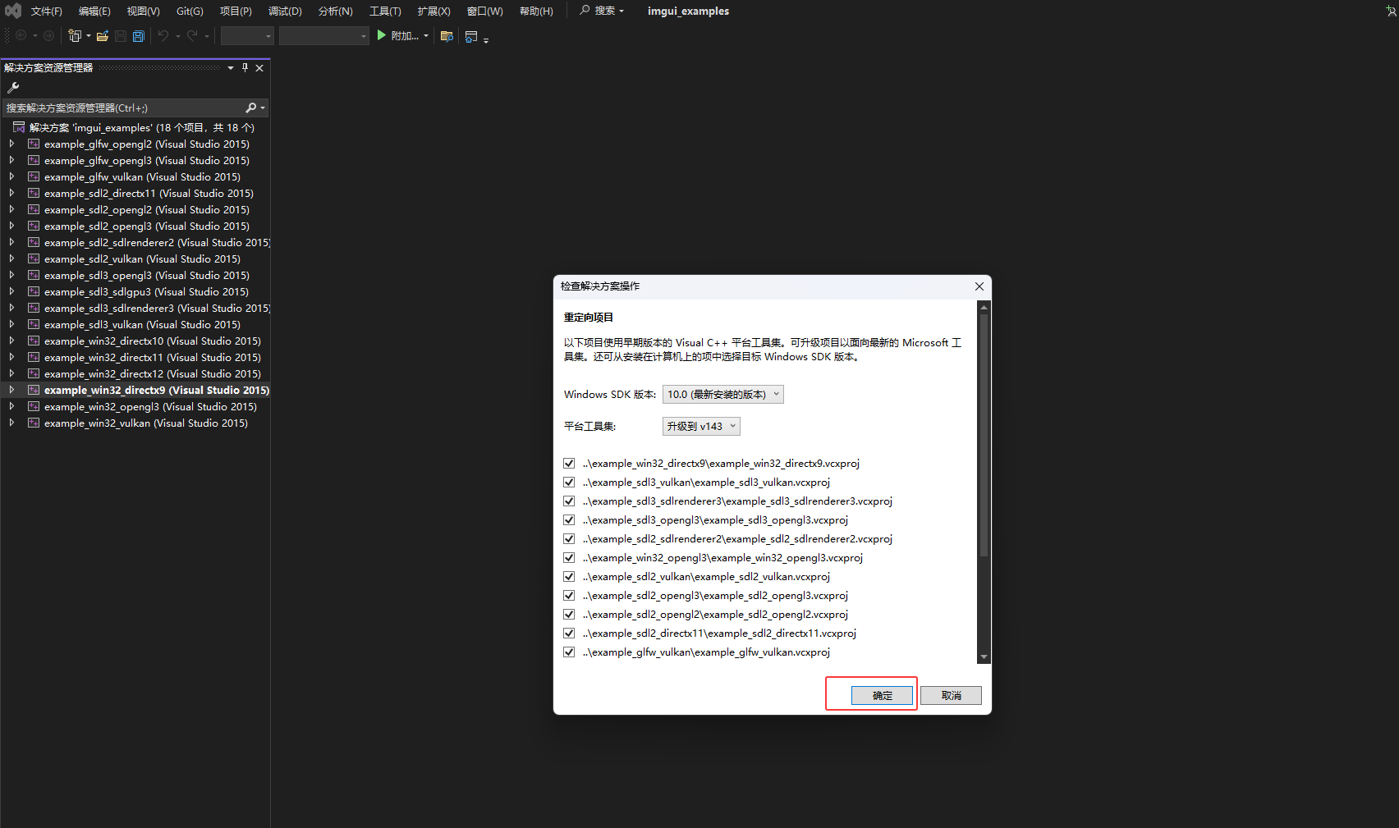The image size is (1399, 828).
Task: Uncheck example_win32_opengl3.vcxproj checkbox
Action: pyautogui.click(x=569, y=558)
